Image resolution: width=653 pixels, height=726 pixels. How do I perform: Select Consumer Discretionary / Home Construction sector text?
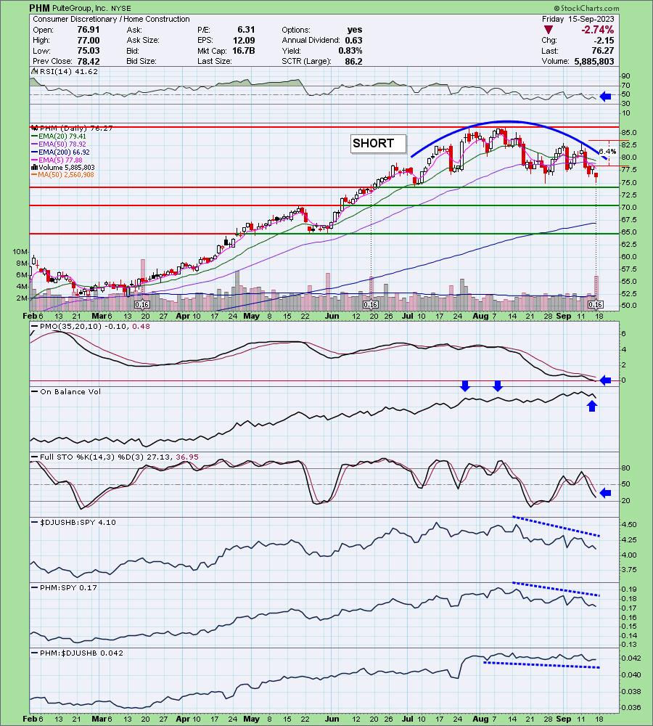tap(111, 19)
